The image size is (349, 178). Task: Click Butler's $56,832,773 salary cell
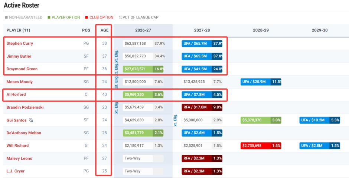[137, 56]
